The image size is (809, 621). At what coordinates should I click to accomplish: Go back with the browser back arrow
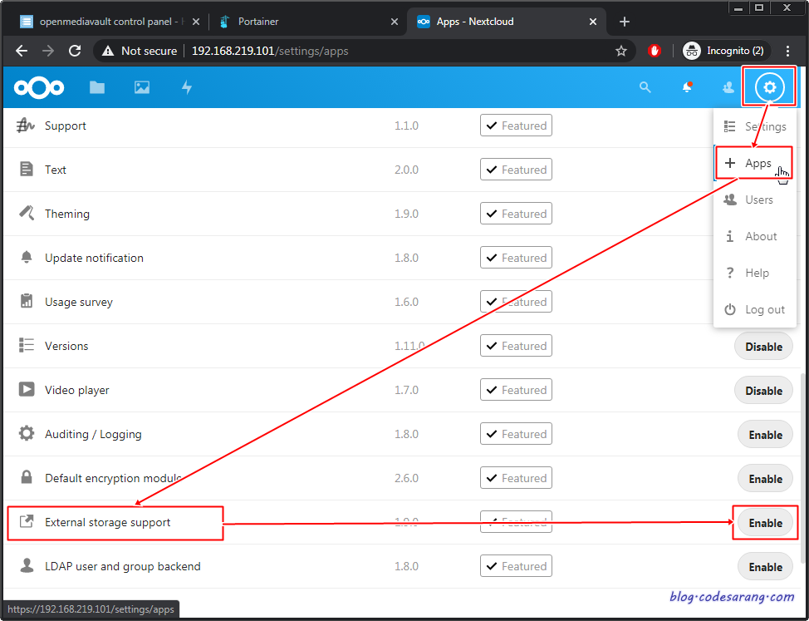(x=21, y=51)
